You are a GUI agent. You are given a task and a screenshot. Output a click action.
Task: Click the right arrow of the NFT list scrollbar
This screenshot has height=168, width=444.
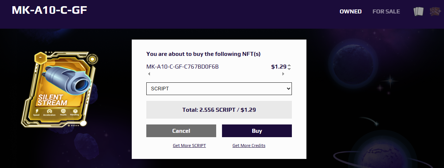tap(283, 74)
